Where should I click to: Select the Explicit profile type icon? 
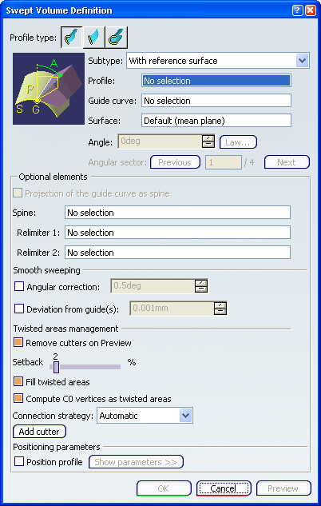pyautogui.click(x=72, y=37)
